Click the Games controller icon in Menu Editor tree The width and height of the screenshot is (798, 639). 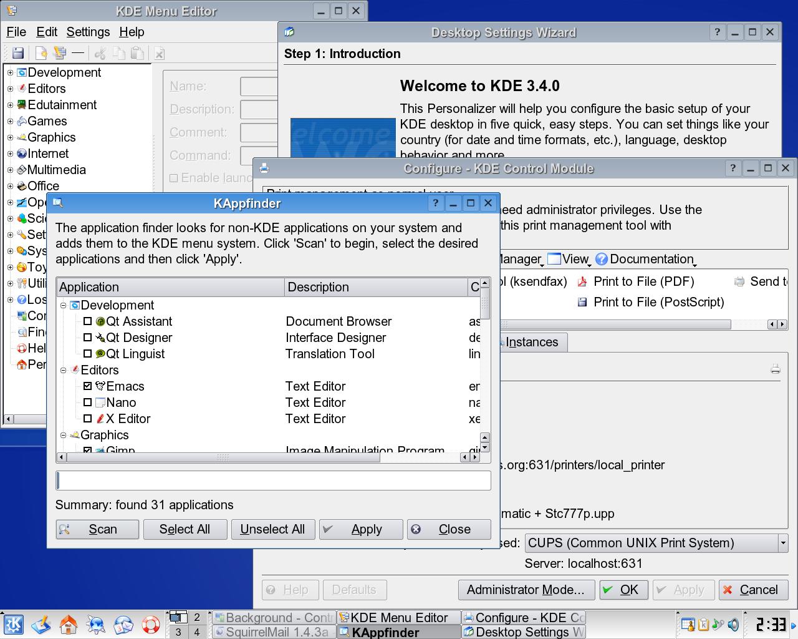coord(22,121)
